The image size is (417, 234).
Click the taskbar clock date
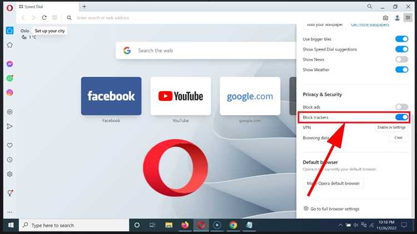click(x=386, y=225)
